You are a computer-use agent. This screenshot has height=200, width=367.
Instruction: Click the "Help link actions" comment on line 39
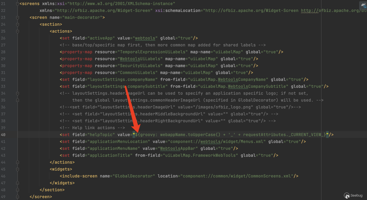coord(92,128)
